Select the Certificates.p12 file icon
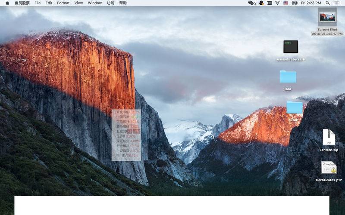The image size is (345, 215). (x=329, y=168)
